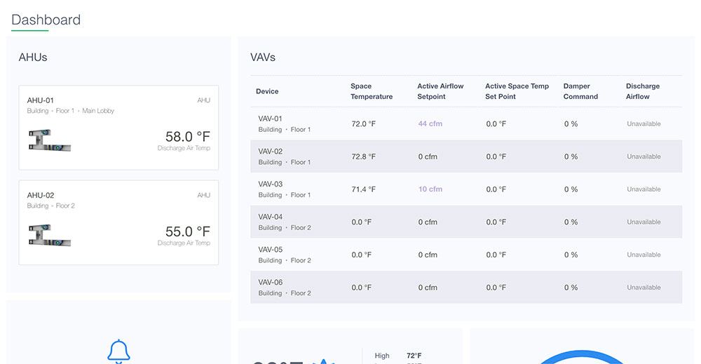
Task: Click the alerts bell icon
Action: point(118,351)
